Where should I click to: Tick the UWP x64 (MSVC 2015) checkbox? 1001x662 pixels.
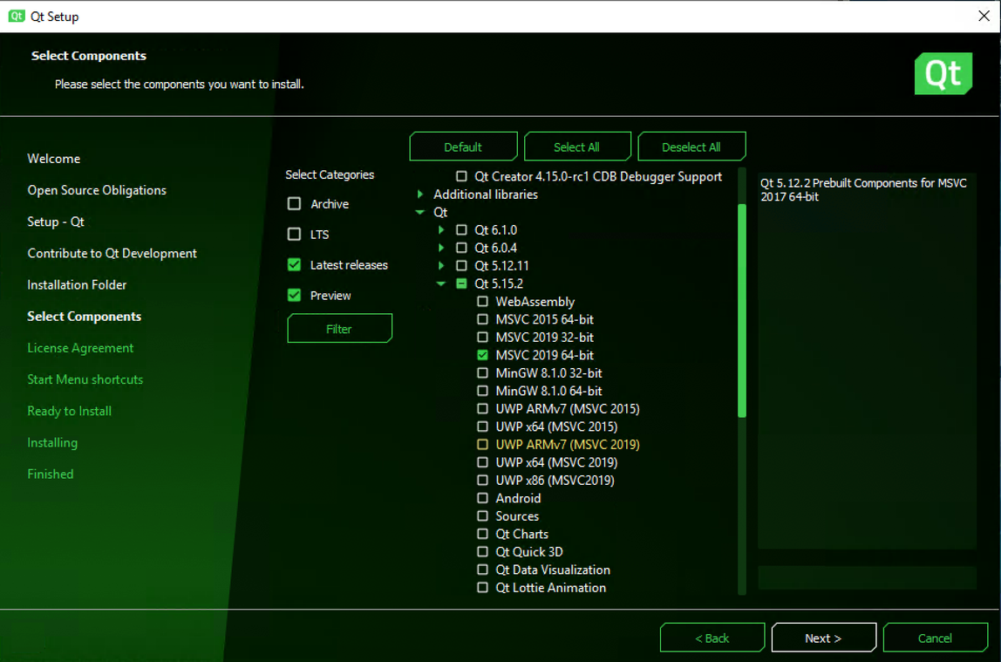coord(483,427)
